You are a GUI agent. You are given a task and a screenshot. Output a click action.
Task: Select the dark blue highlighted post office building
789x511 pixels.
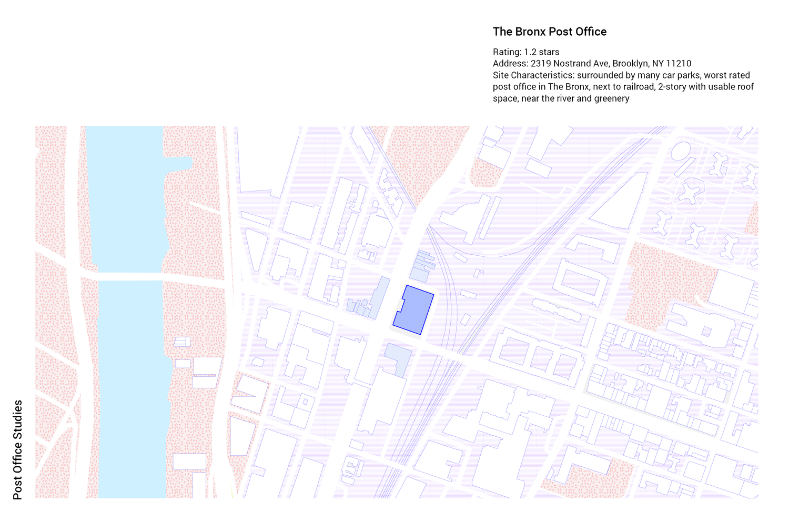point(413,309)
